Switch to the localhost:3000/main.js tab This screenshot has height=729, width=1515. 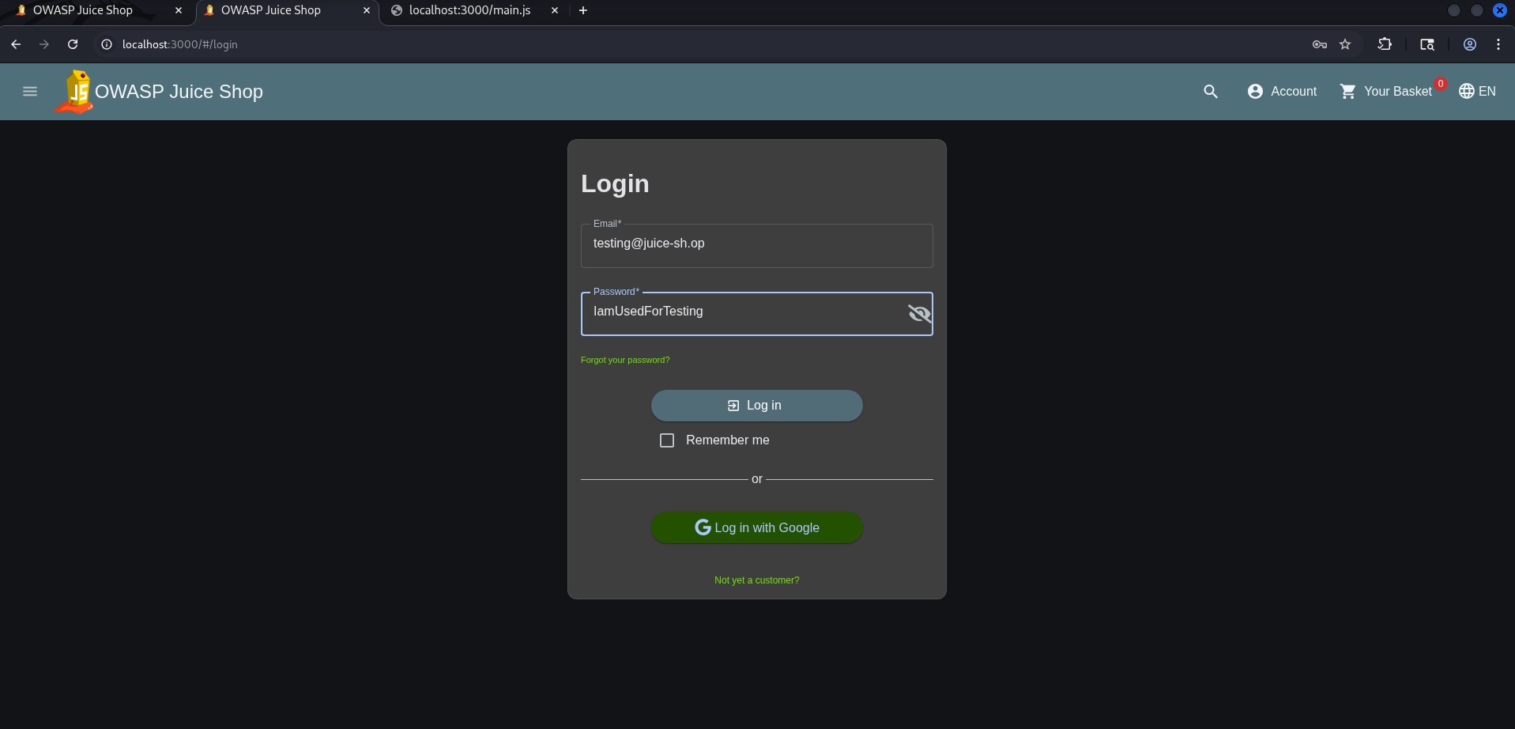pyautogui.click(x=469, y=10)
